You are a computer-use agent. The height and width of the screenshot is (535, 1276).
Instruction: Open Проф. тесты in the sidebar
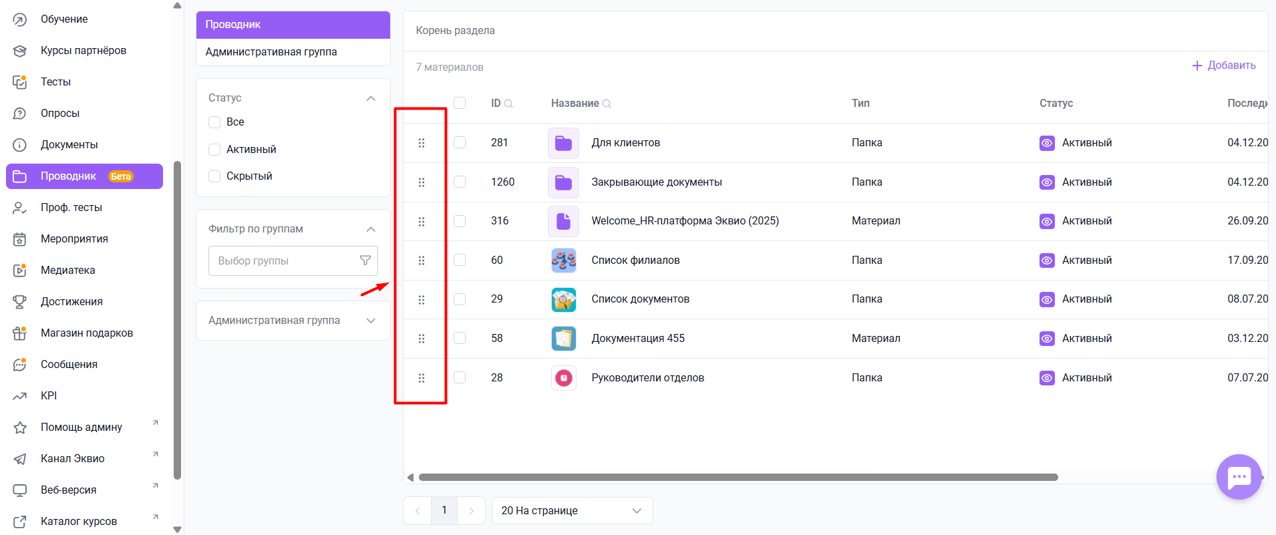[x=84, y=208]
